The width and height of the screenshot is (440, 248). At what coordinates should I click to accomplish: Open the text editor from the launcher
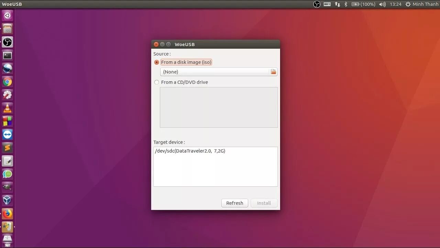coord(7,161)
